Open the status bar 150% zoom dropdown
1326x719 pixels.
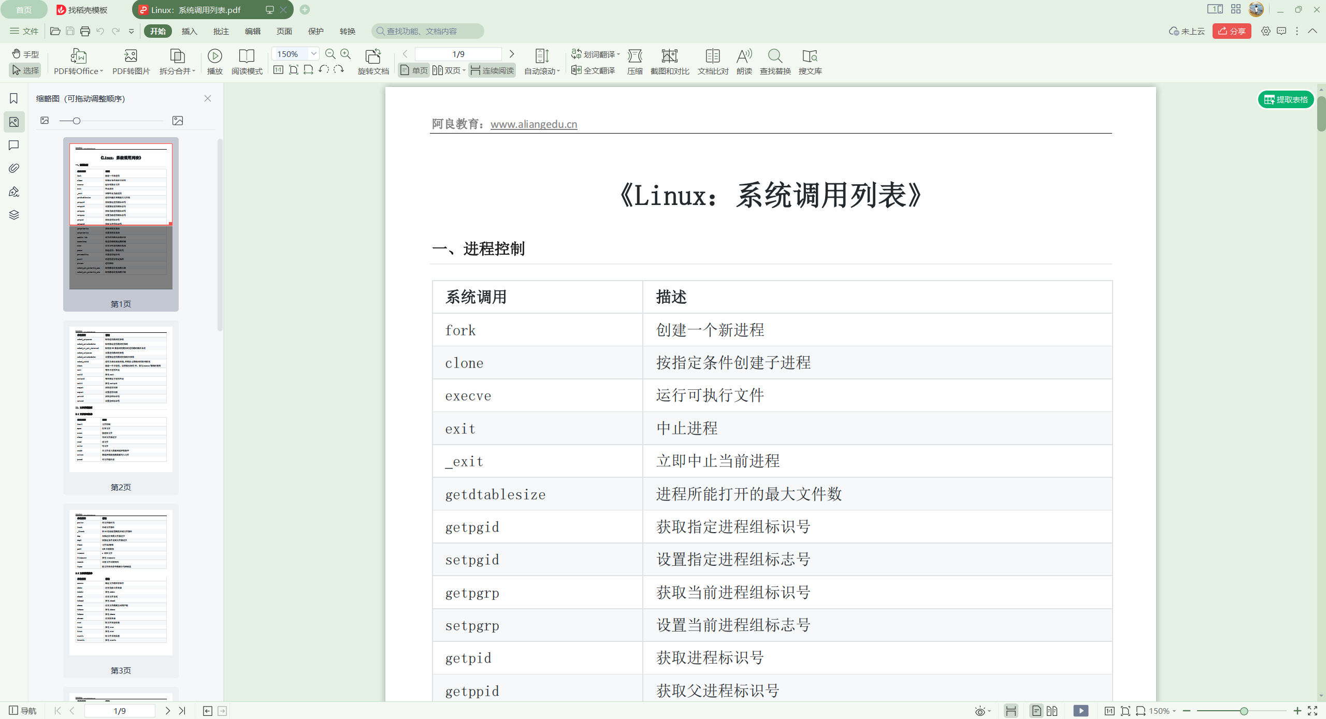tap(1162, 711)
